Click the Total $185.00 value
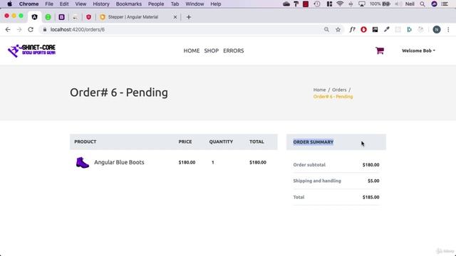The height and width of the screenshot is (256, 456). [x=370, y=197]
